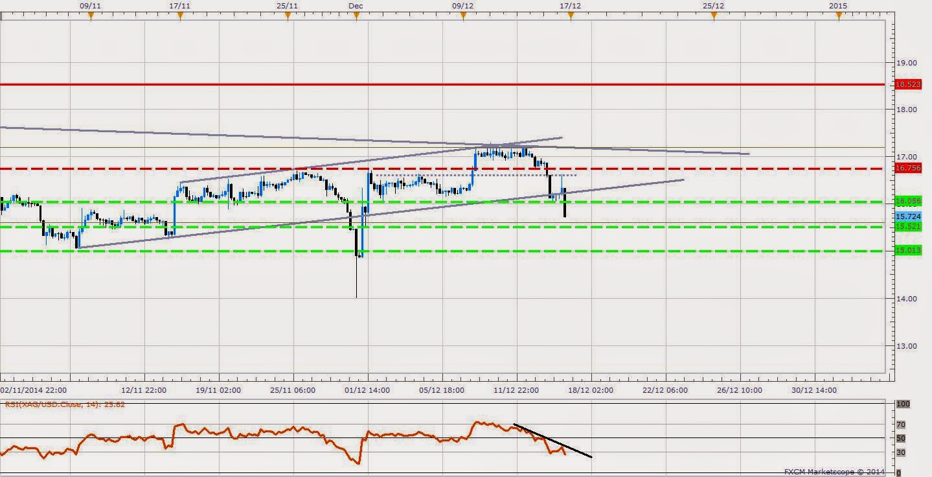The height and width of the screenshot is (477, 932).
Task: Click the 12/11 22:00 time label
Action: (x=142, y=390)
